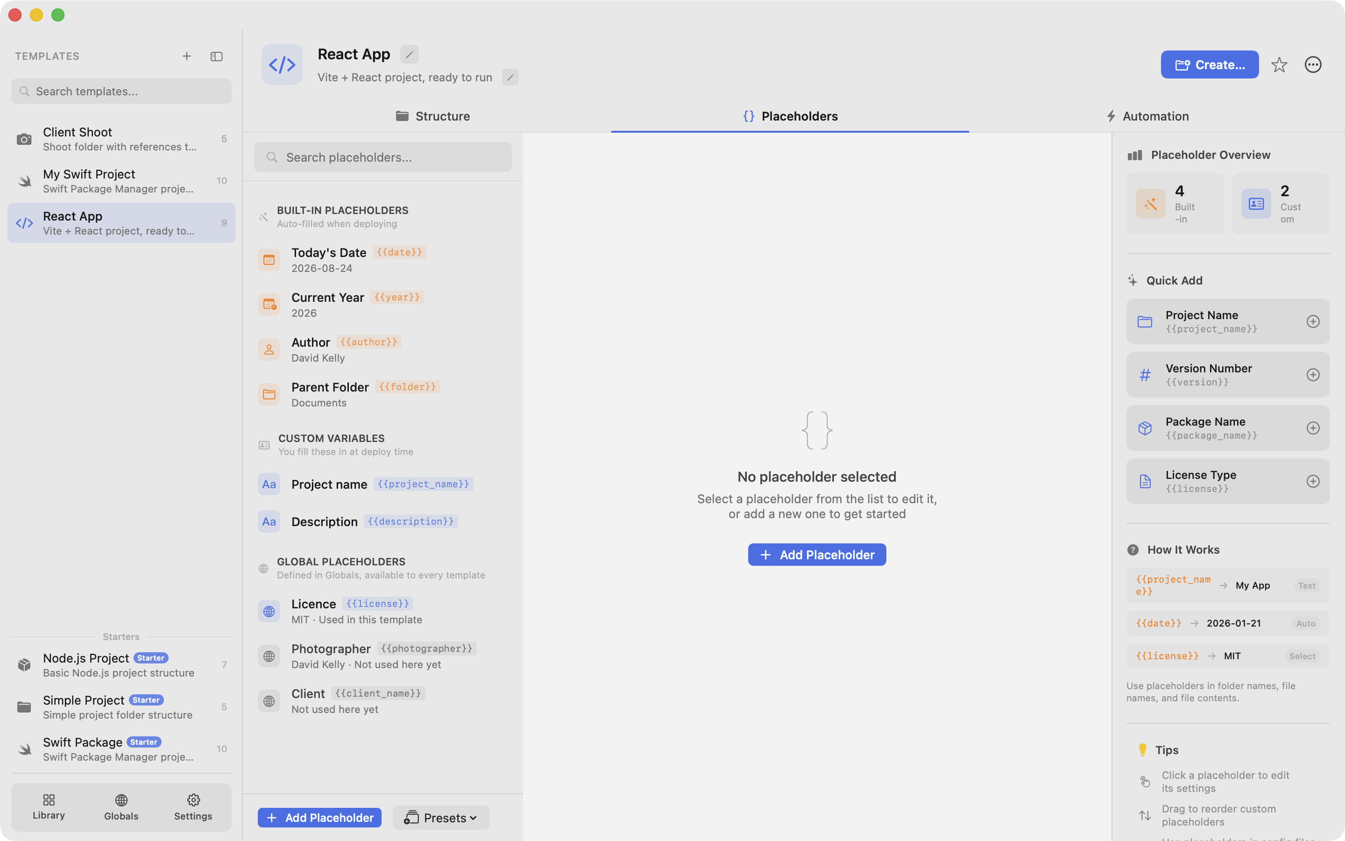1345x841 pixels.
Task: Add License Type quick add plus
Action: [x=1313, y=481]
